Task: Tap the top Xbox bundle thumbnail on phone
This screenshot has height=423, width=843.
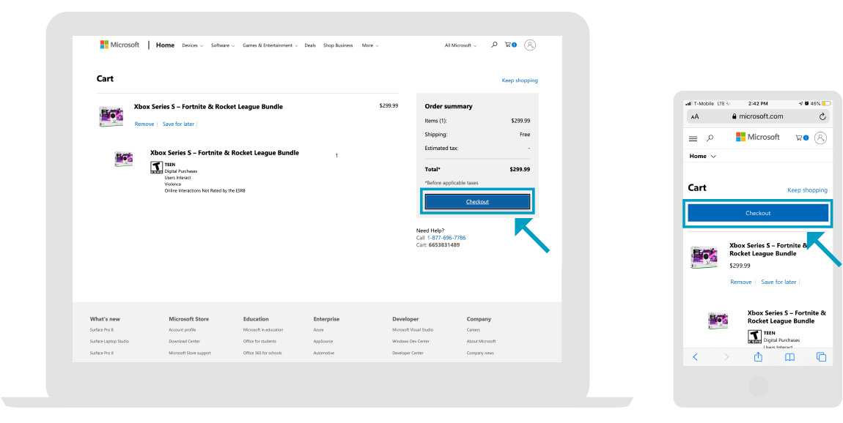Action: click(x=704, y=257)
